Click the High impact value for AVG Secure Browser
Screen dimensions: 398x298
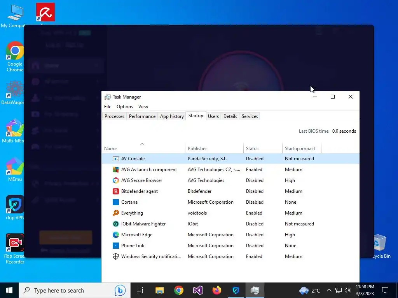[x=290, y=180]
